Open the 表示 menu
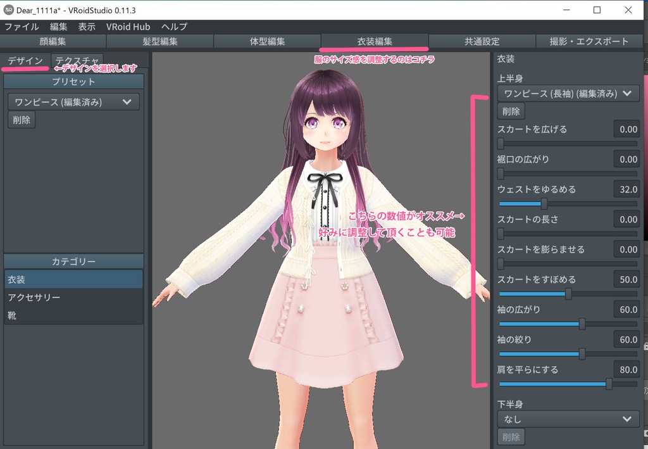 (87, 27)
